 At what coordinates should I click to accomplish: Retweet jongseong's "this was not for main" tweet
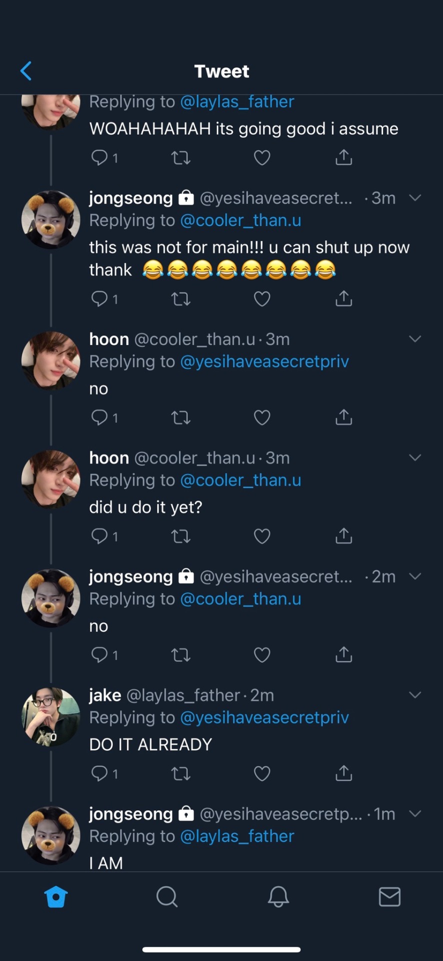pyautogui.click(x=180, y=299)
